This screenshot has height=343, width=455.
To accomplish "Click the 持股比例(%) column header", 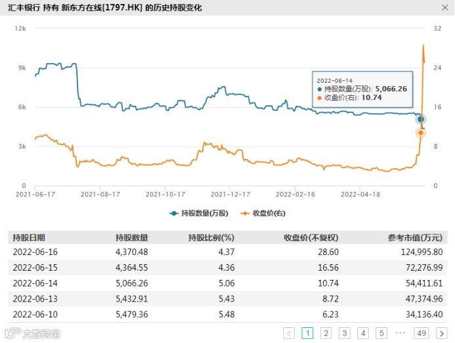I will click(211, 238).
